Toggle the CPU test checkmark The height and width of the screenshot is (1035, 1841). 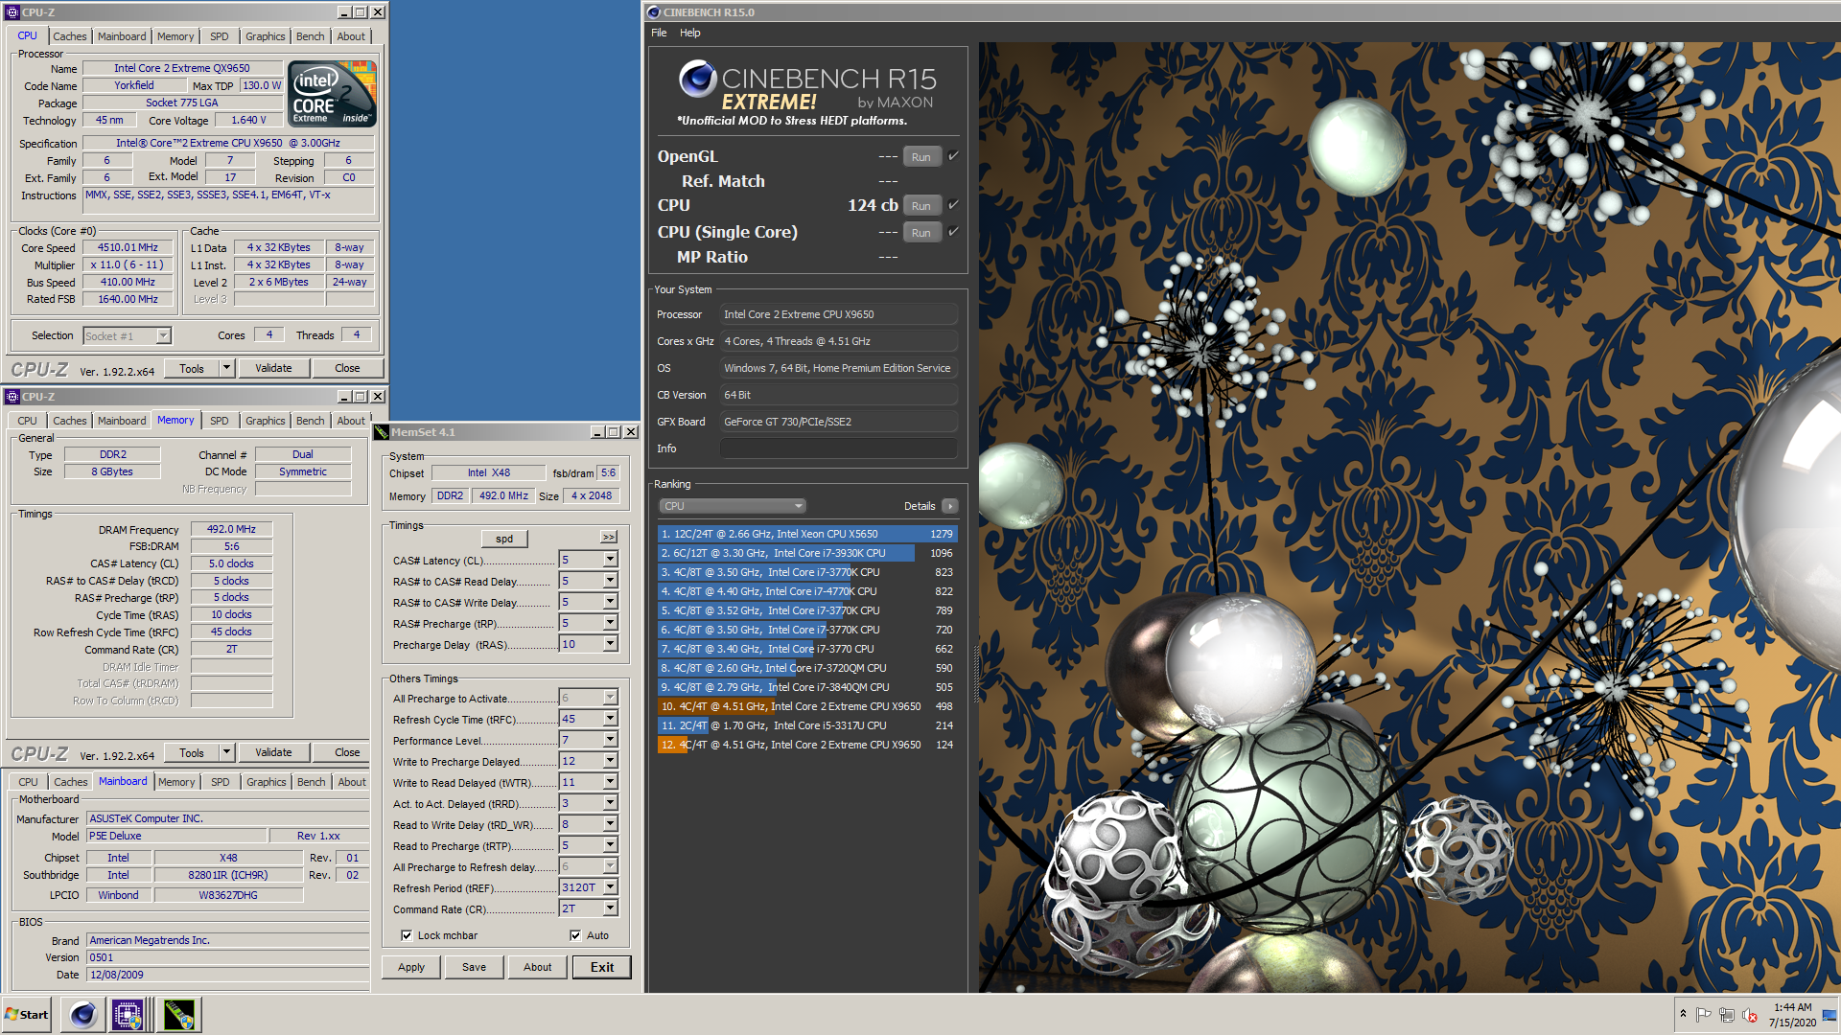(x=953, y=204)
